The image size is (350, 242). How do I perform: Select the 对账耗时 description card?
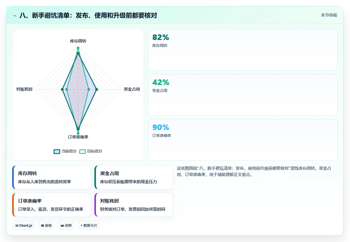click(x=134, y=205)
